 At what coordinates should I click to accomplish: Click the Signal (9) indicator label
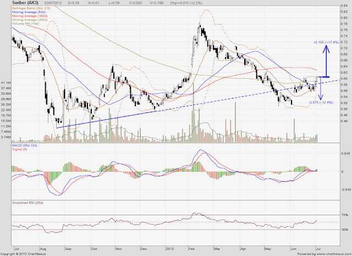[20, 149]
